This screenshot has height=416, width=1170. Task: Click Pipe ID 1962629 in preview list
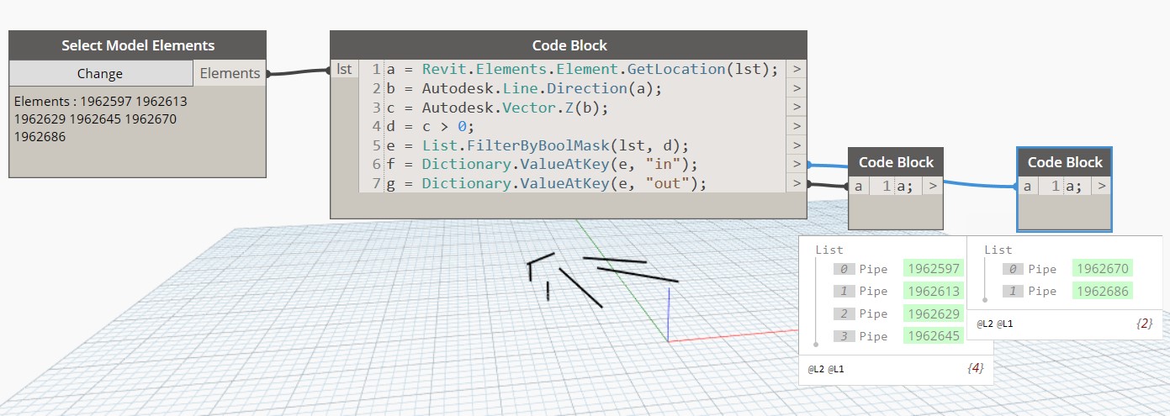(932, 313)
